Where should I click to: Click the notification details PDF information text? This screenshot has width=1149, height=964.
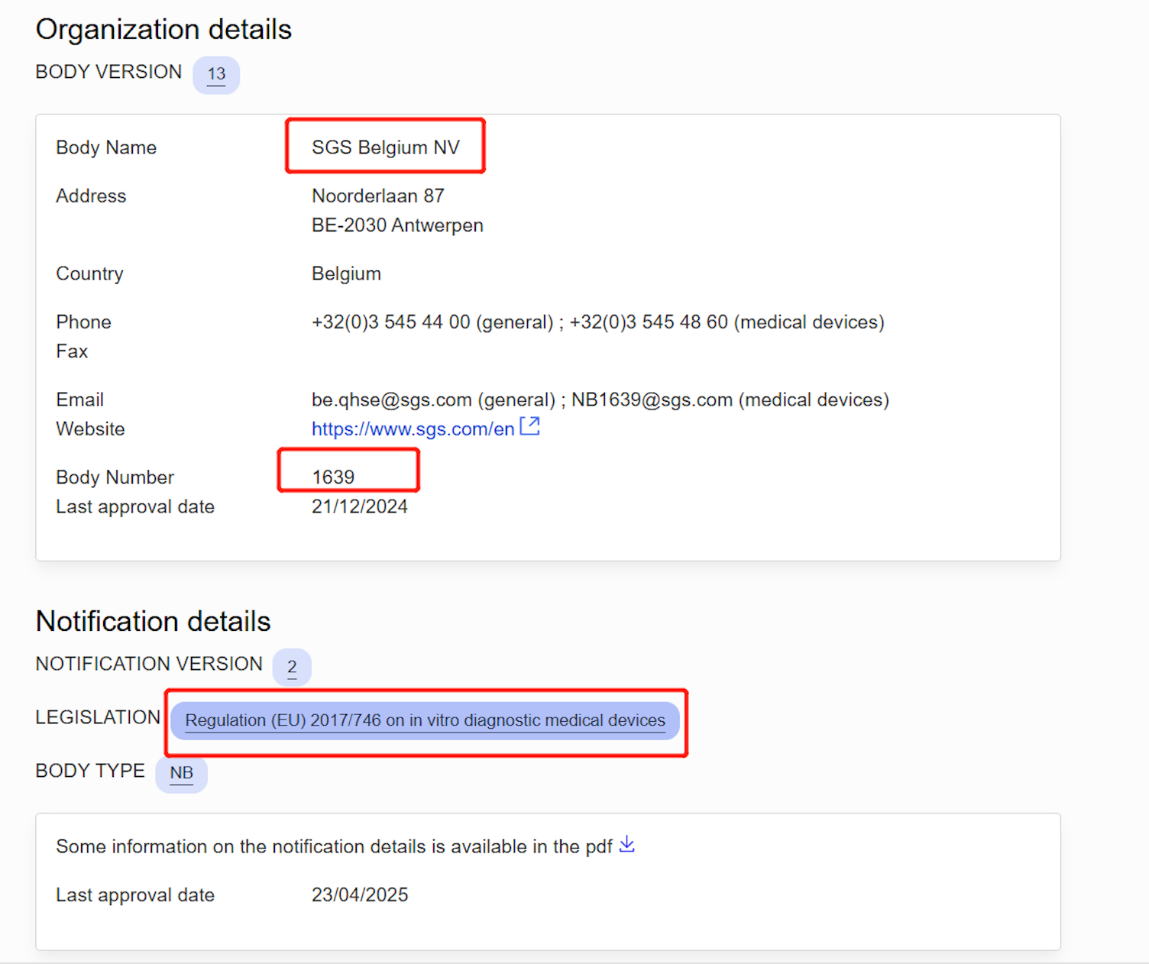[x=334, y=846]
